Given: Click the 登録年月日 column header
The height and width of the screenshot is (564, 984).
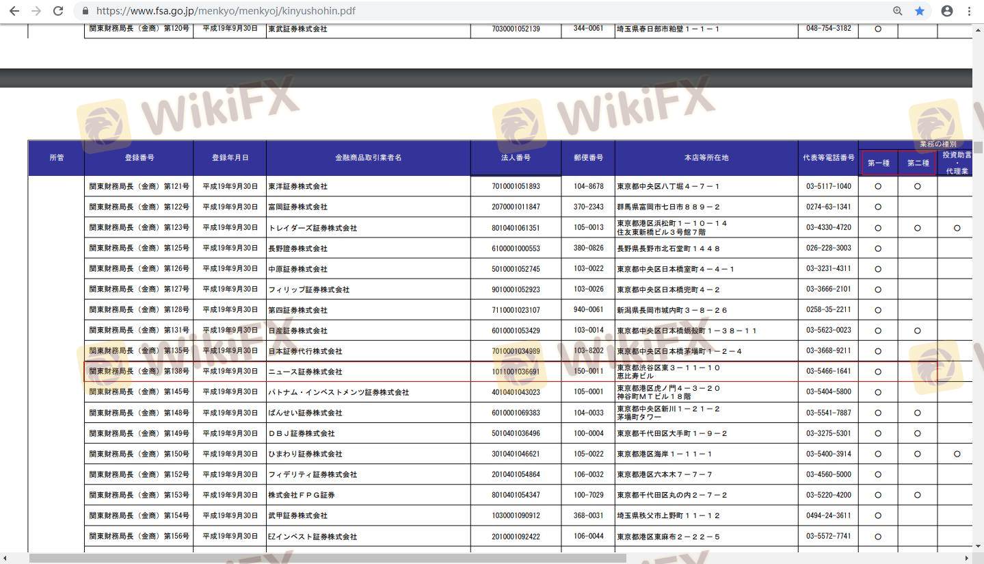Looking at the screenshot, I should tap(230, 157).
